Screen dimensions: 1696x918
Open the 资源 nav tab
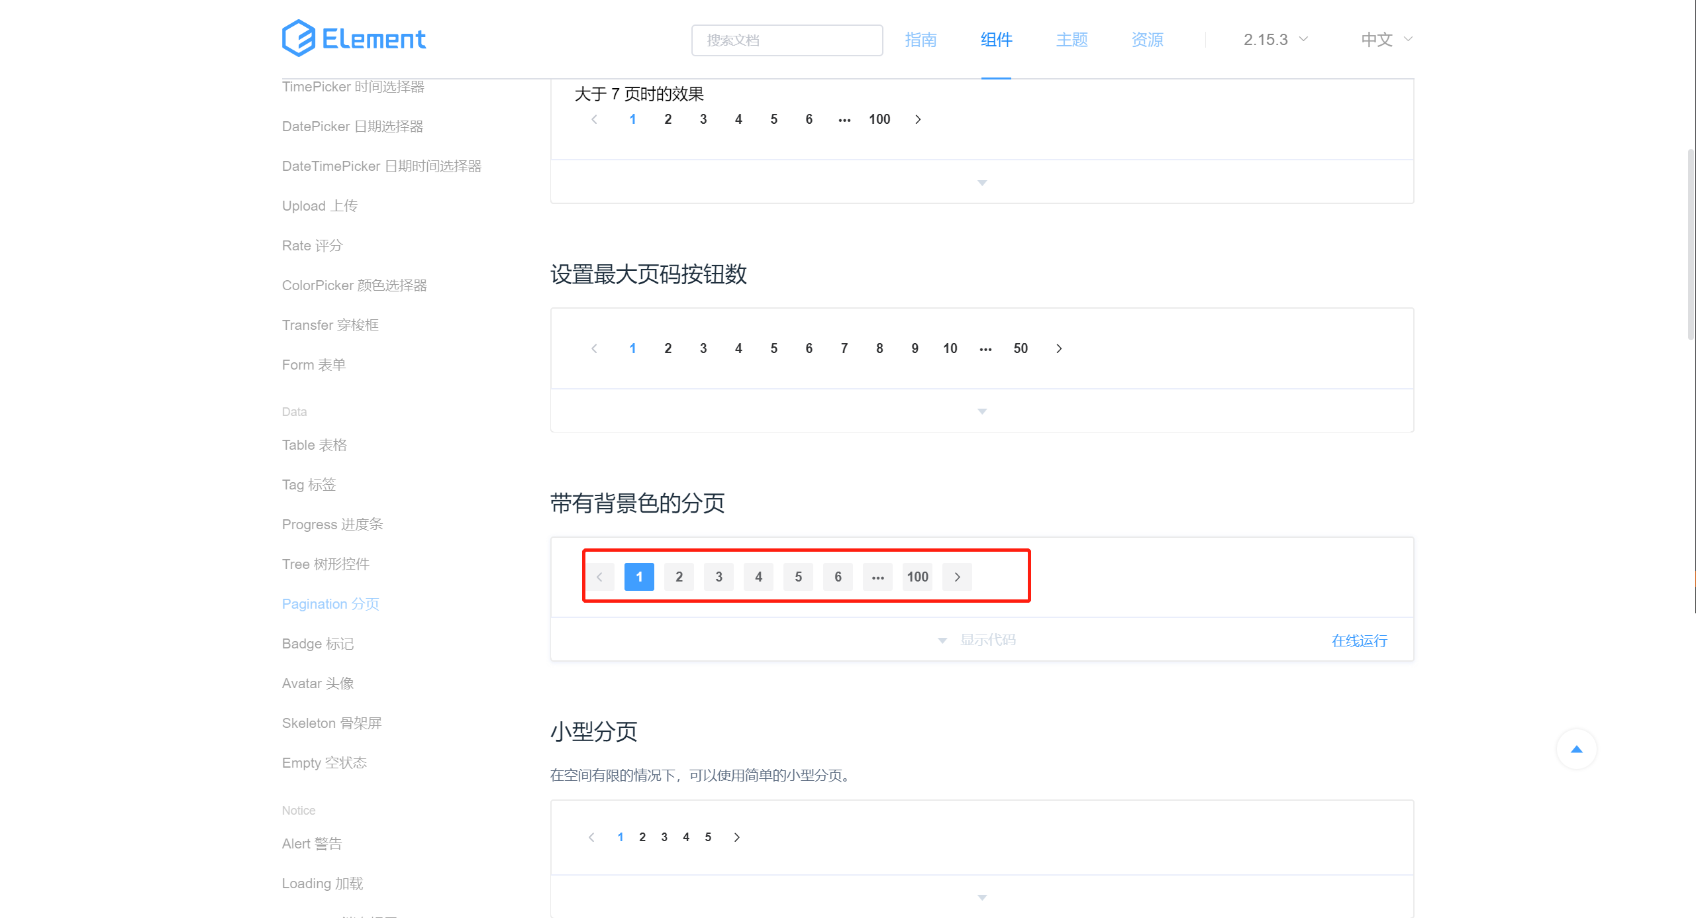coord(1147,40)
